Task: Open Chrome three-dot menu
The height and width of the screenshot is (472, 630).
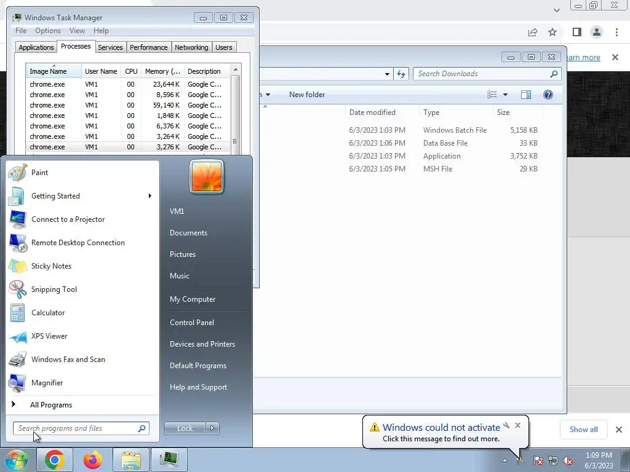Action: coord(616,32)
